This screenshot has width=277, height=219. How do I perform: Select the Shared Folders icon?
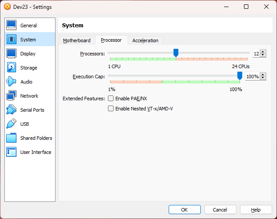coord(11,138)
